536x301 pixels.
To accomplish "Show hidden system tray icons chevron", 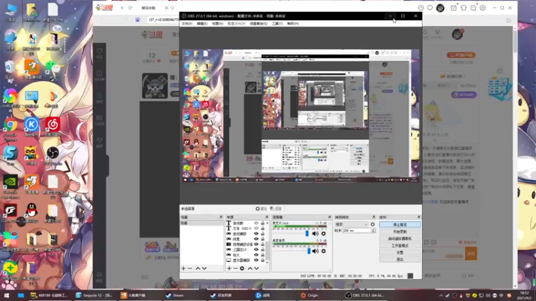I will tap(441, 296).
